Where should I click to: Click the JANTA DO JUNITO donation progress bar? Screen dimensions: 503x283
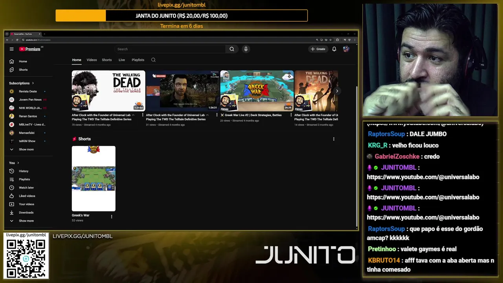coord(182,16)
